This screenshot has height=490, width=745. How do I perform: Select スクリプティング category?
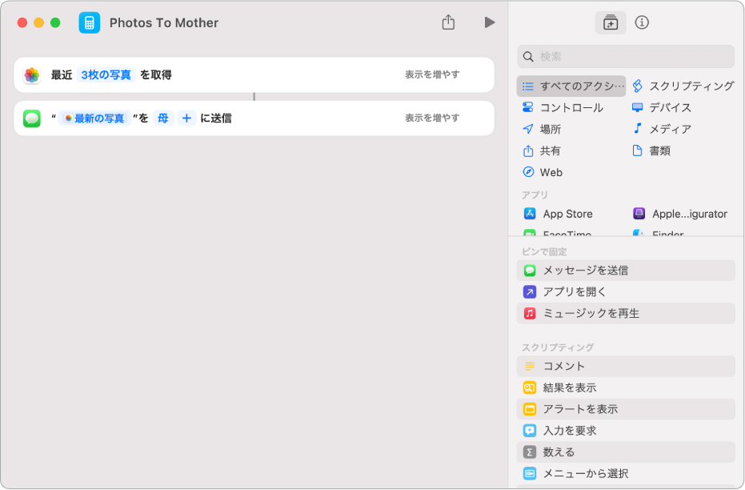pos(683,86)
